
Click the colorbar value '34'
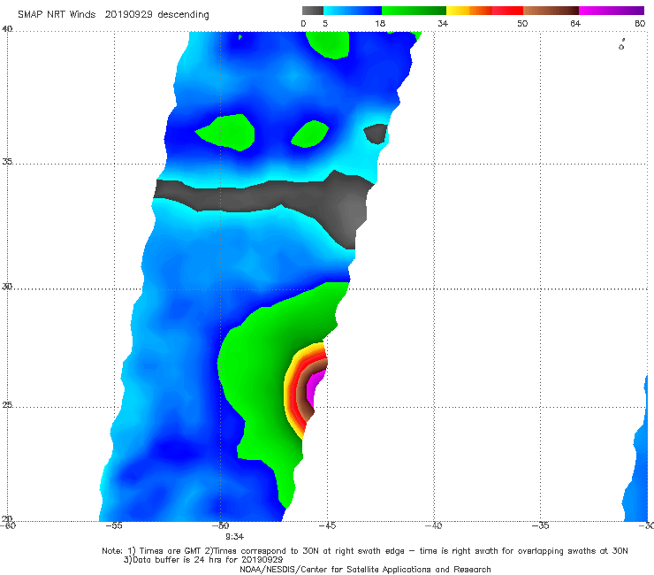pyautogui.click(x=443, y=24)
